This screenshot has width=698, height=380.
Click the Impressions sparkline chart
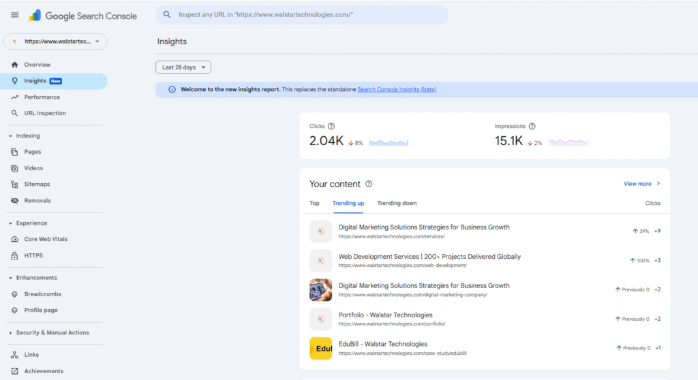click(568, 142)
